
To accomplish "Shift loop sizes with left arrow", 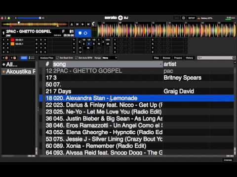I will click(x=80, y=42).
